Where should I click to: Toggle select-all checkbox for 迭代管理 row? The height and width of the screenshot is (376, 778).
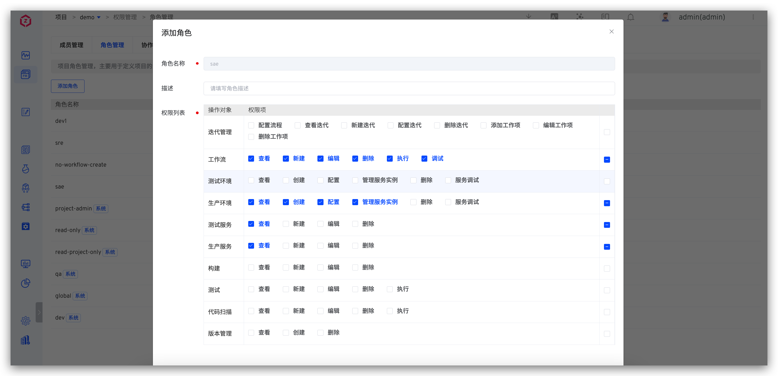point(607,132)
